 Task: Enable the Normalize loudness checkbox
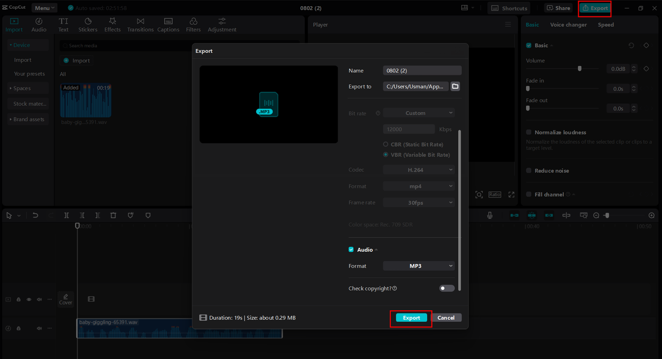pyautogui.click(x=529, y=132)
